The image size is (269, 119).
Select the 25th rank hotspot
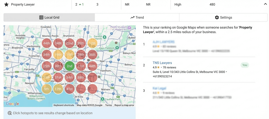click(46, 66)
